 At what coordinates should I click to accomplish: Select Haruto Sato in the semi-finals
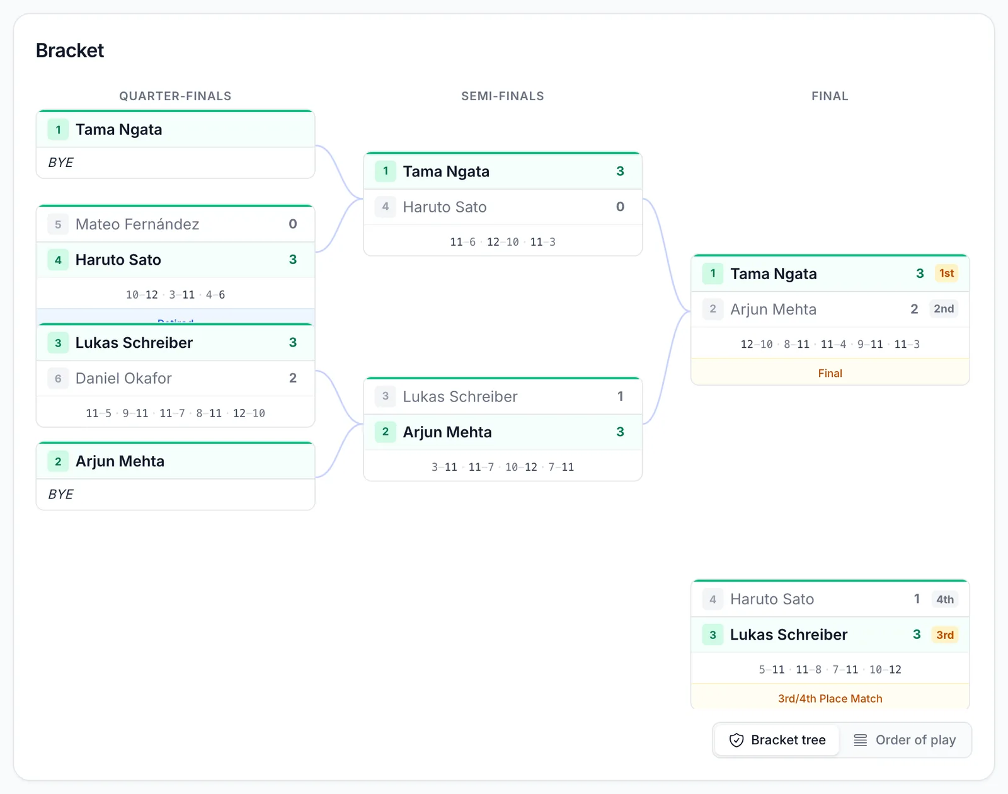click(x=503, y=207)
